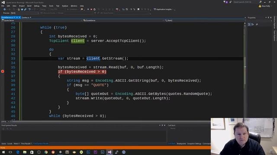
Task: Open the Edit menu
Action: [8, 6]
